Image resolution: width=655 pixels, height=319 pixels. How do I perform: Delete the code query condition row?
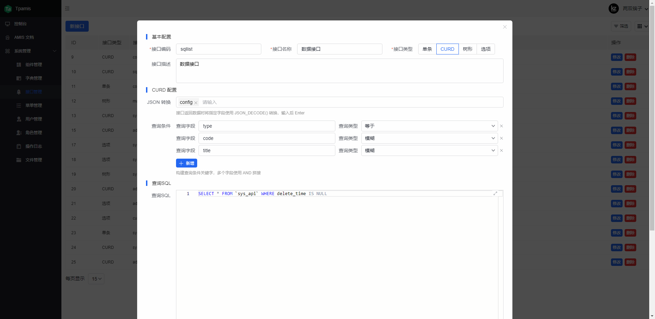pos(501,138)
